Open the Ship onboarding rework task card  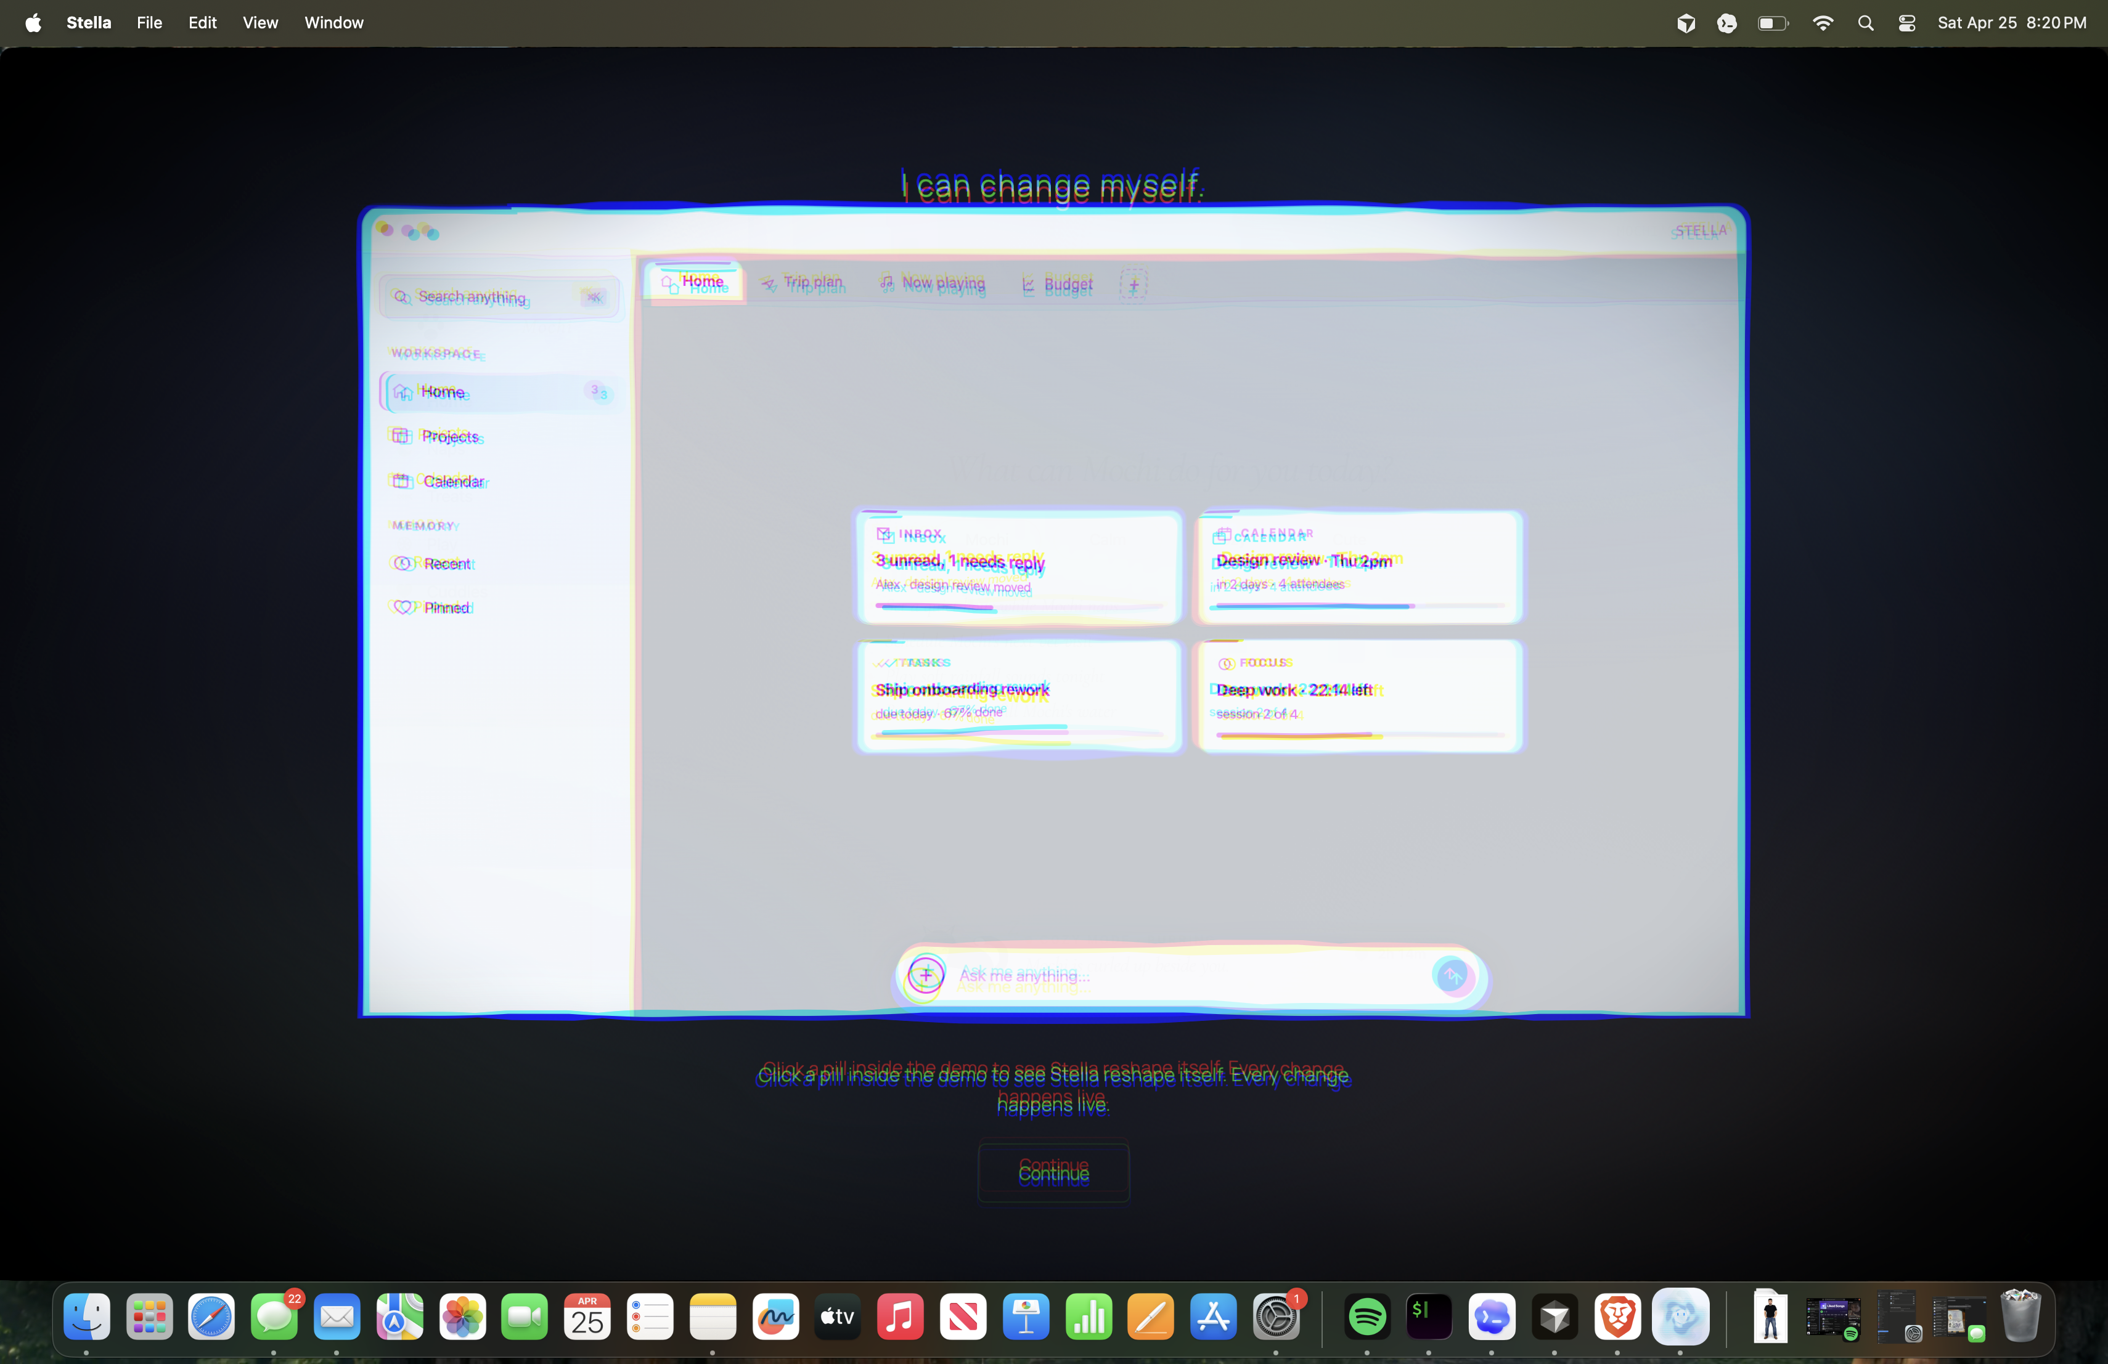pos(1019,696)
